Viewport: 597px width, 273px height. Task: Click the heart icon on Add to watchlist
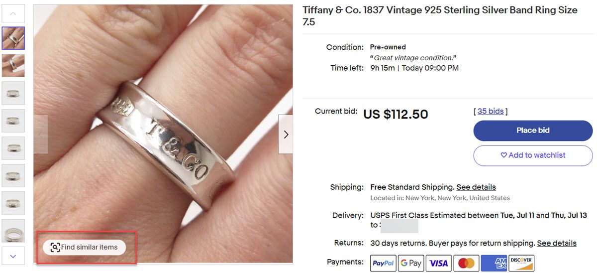(x=503, y=155)
